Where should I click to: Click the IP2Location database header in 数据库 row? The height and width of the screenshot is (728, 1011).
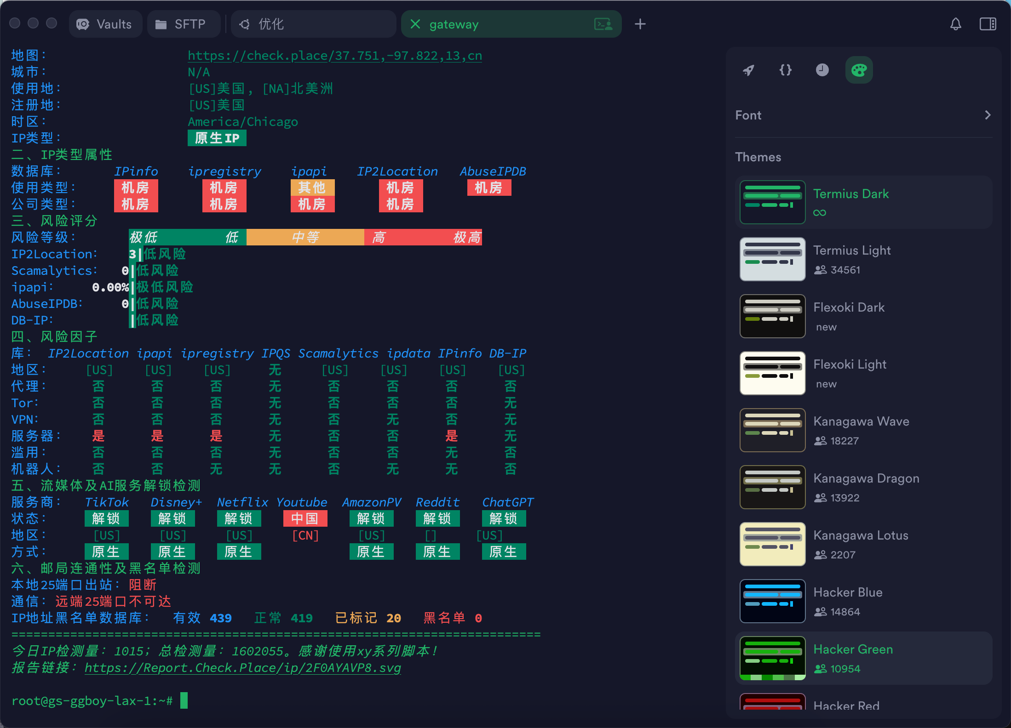(397, 171)
